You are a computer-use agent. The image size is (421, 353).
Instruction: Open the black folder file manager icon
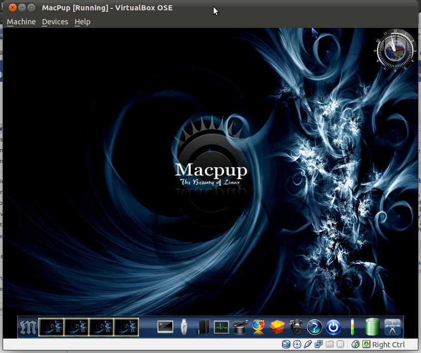[x=204, y=327]
